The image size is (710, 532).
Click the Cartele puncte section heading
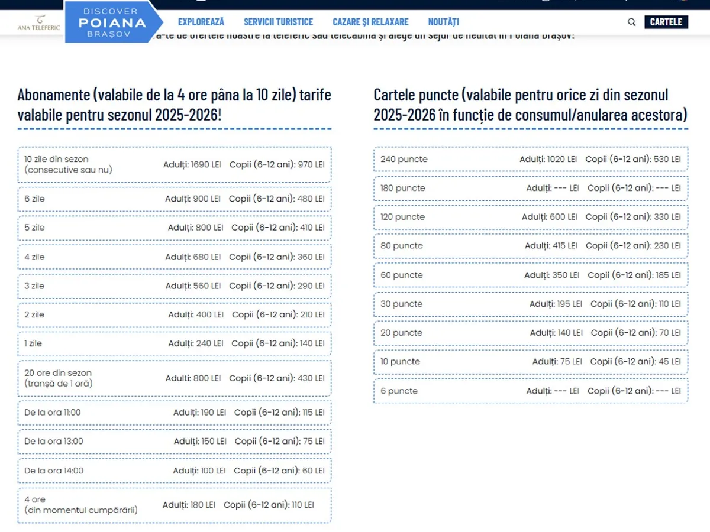pos(530,105)
